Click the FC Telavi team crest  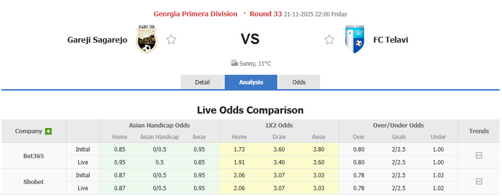(x=354, y=40)
